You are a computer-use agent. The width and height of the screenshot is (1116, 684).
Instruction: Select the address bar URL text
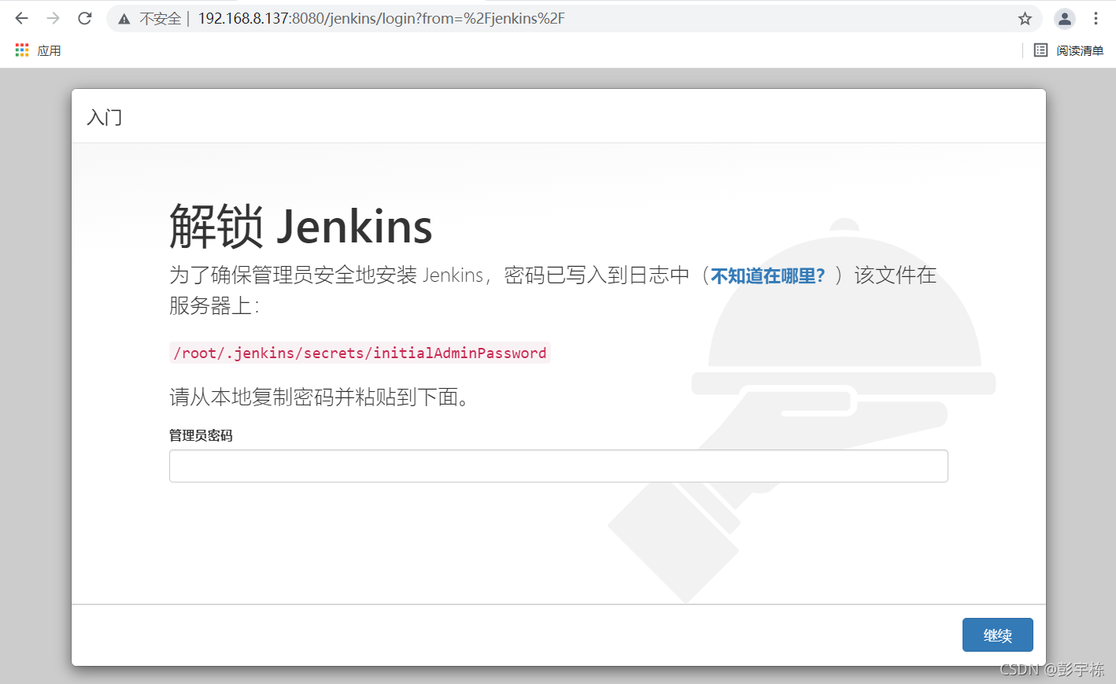381,19
